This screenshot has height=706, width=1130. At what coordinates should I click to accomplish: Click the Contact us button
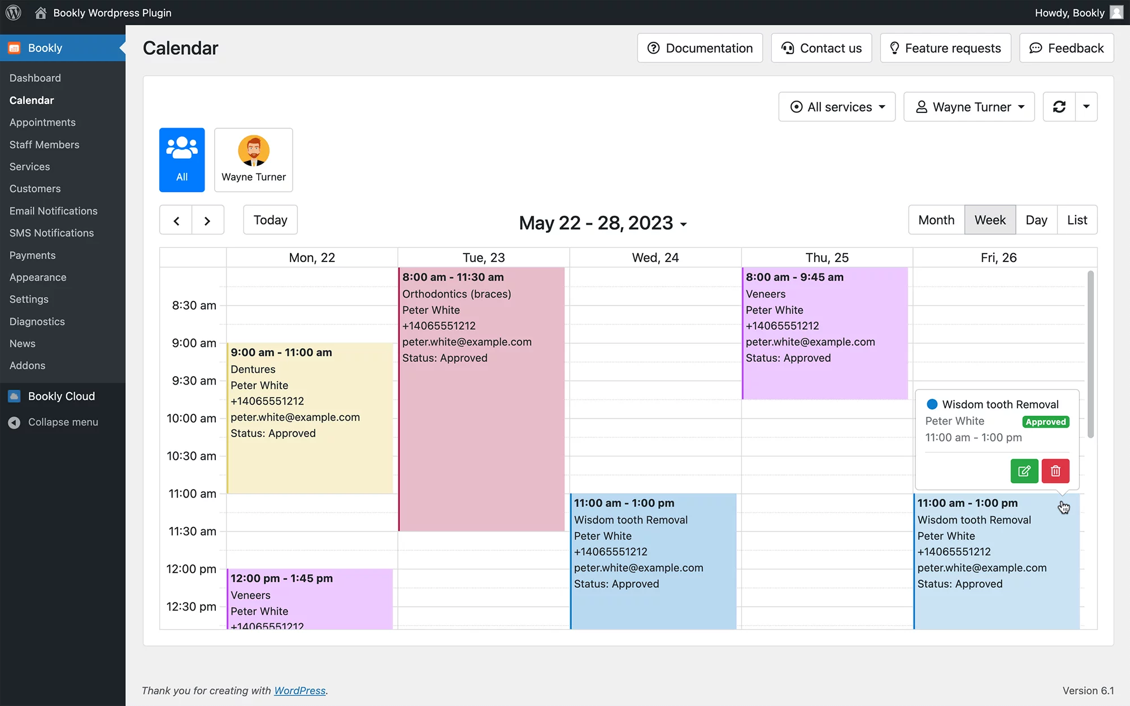pos(822,48)
